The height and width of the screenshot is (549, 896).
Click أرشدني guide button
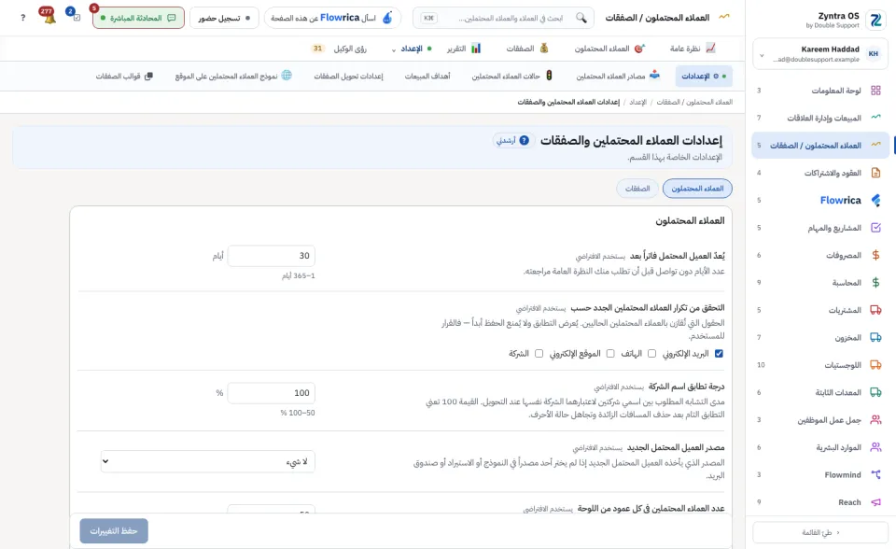click(513, 140)
